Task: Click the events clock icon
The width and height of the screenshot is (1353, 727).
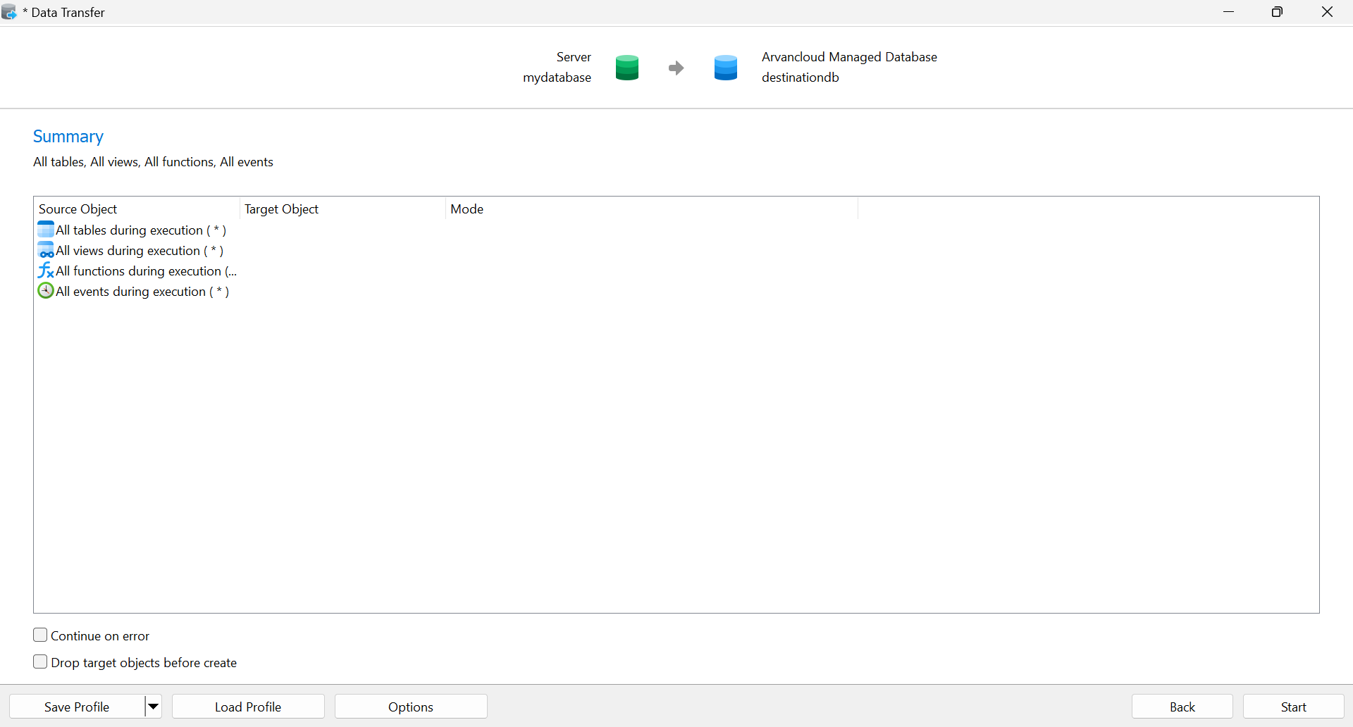Action: click(x=46, y=291)
